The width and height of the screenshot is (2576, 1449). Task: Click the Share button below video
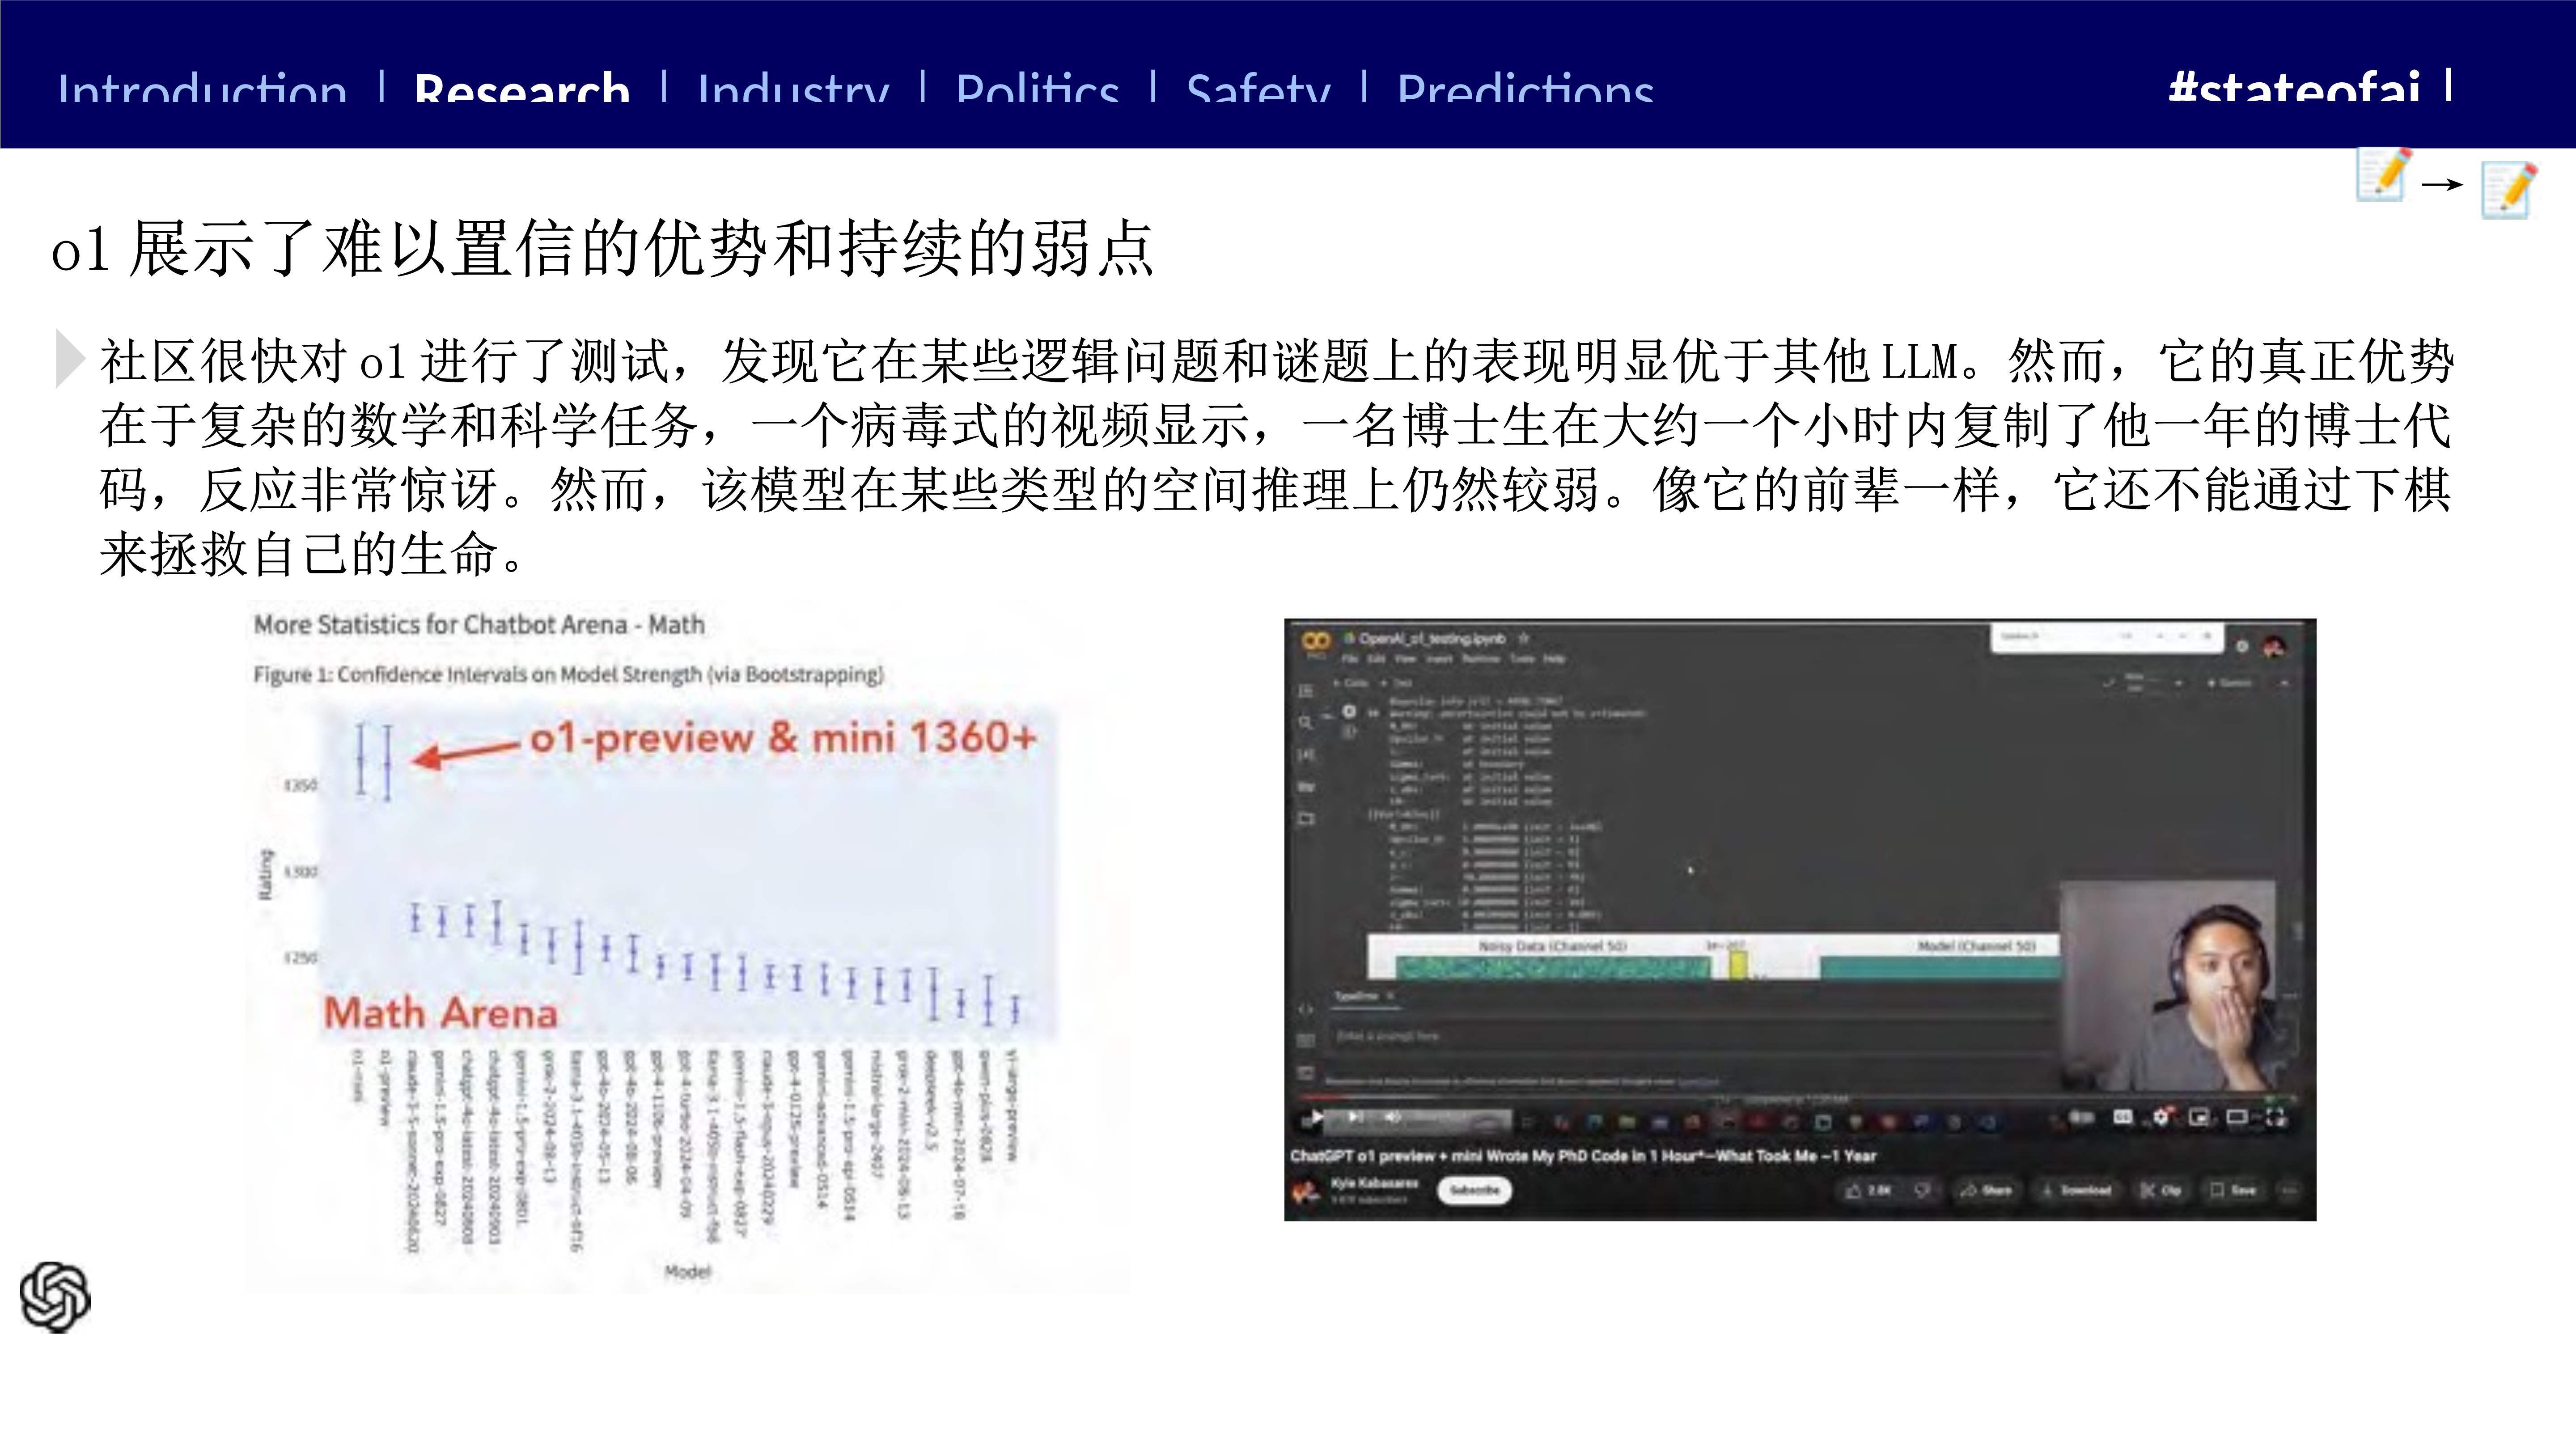point(1986,1190)
